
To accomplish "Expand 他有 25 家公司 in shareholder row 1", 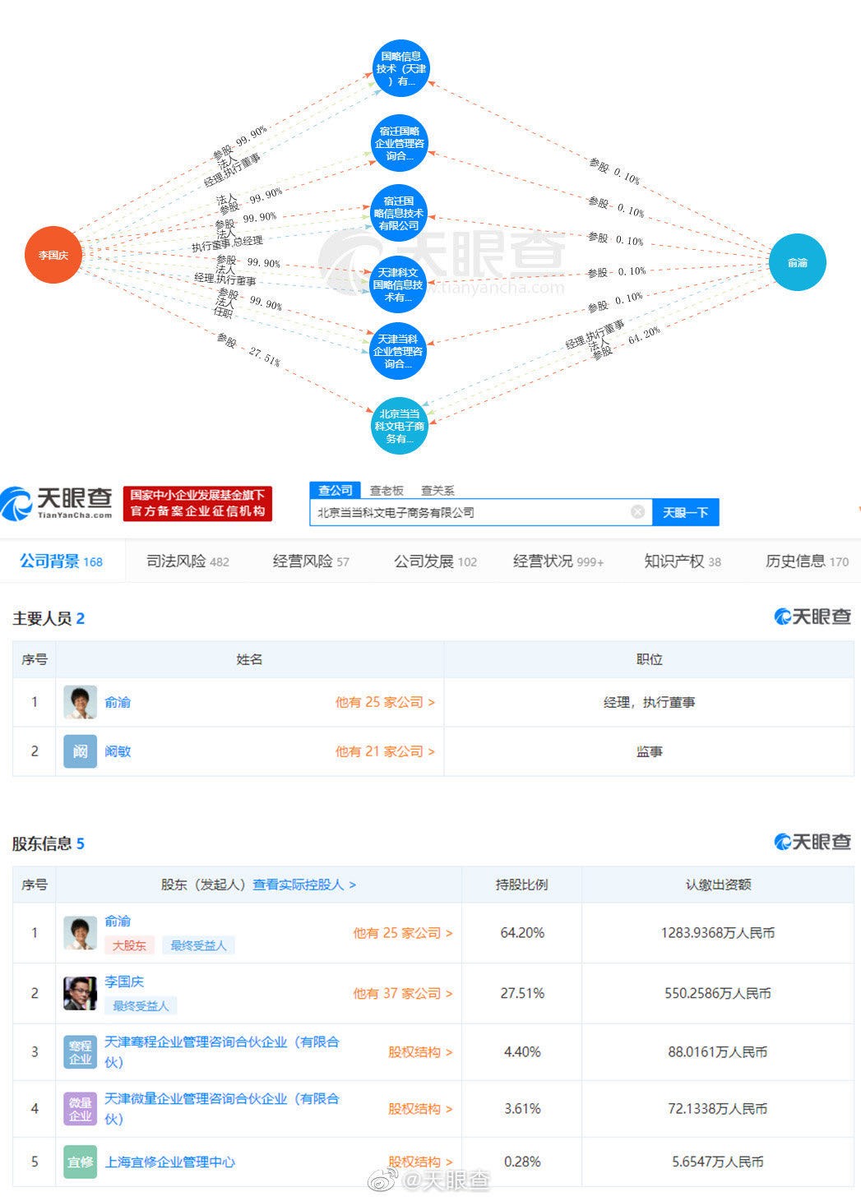I will point(403,933).
